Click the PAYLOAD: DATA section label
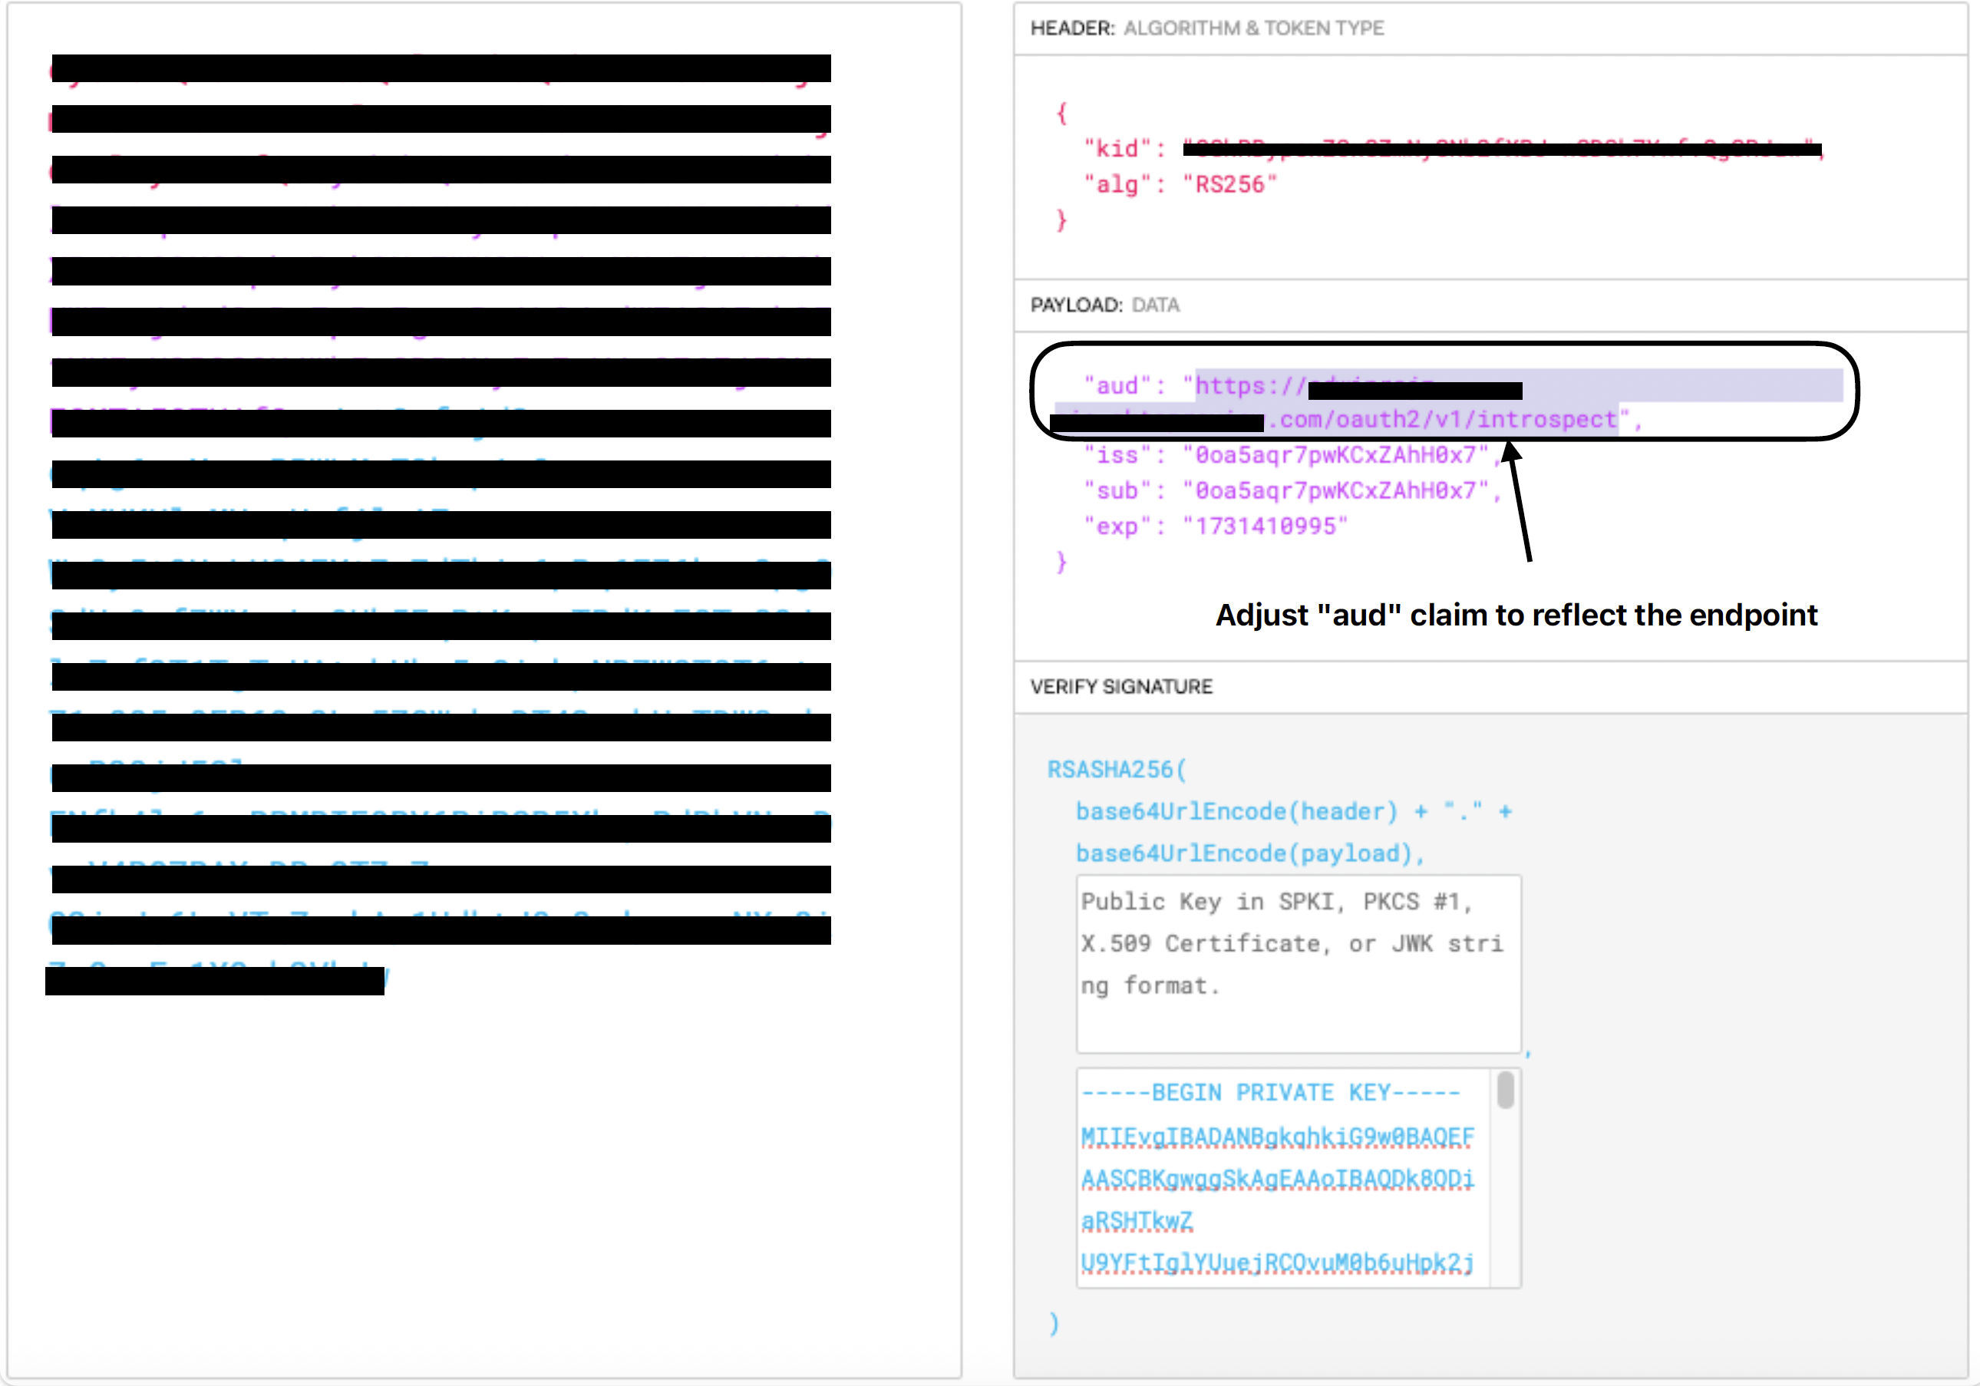The height and width of the screenshot is (1386, 1980). [1106, 305]
